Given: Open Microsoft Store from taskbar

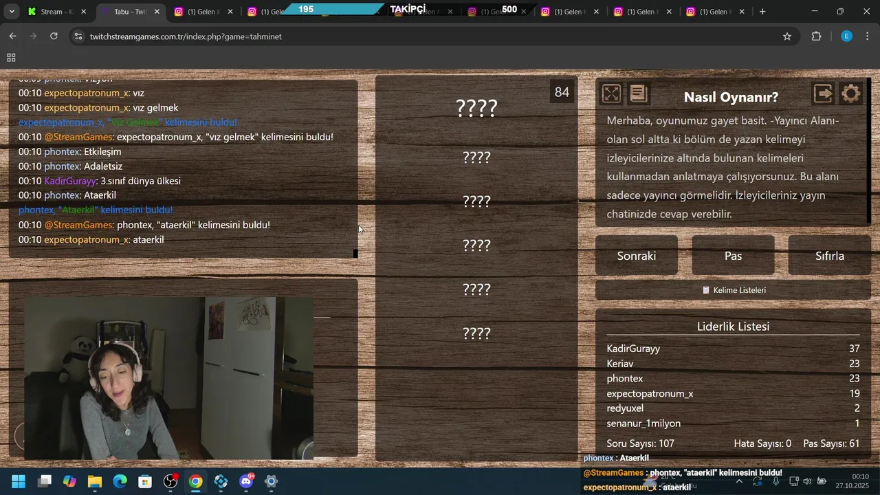Looking at the screenshot, I should pyautogui.click(x=145, y=481).
